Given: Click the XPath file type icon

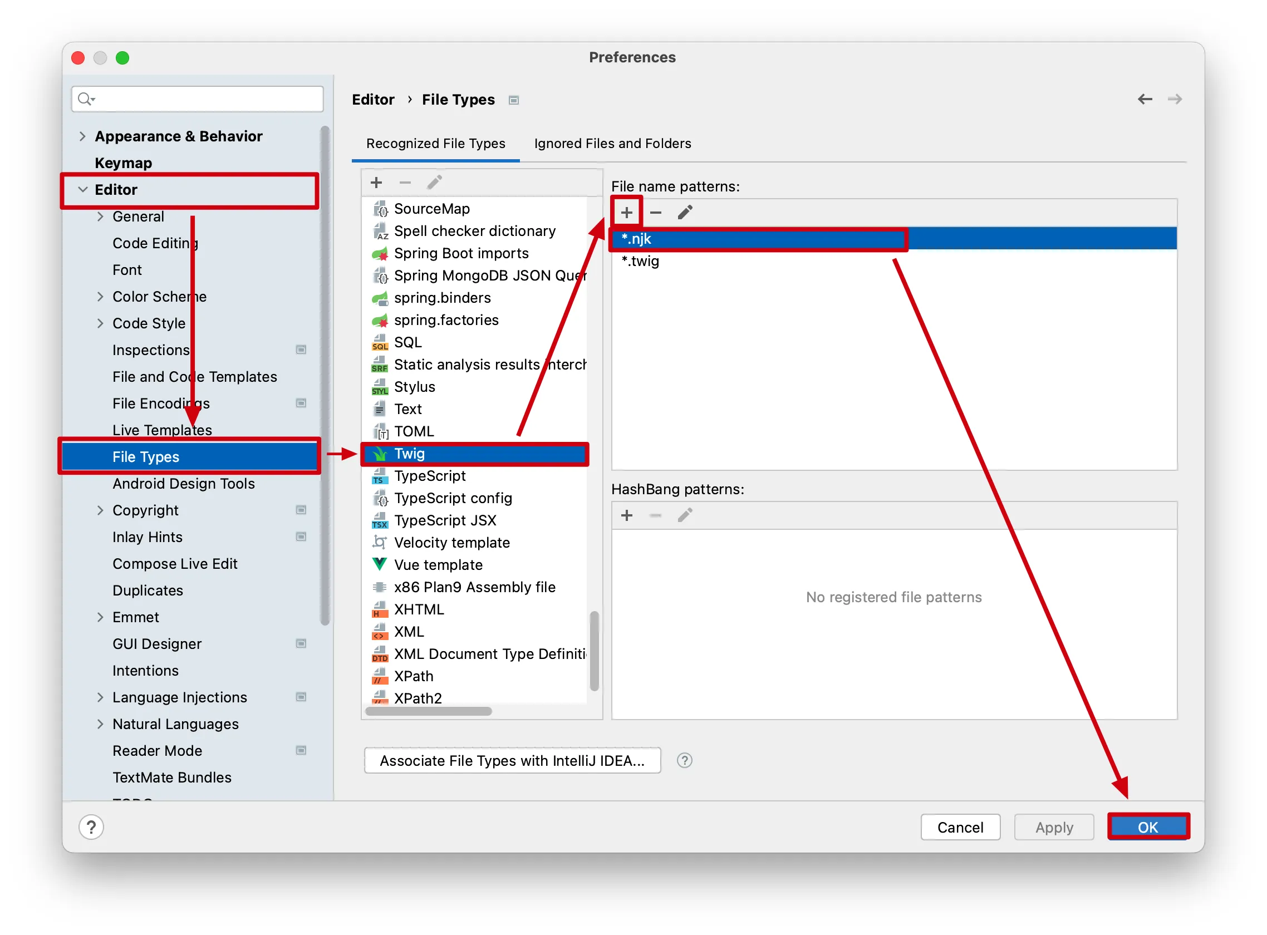Looking at the screenshot, I should click(x=380, y=676).
